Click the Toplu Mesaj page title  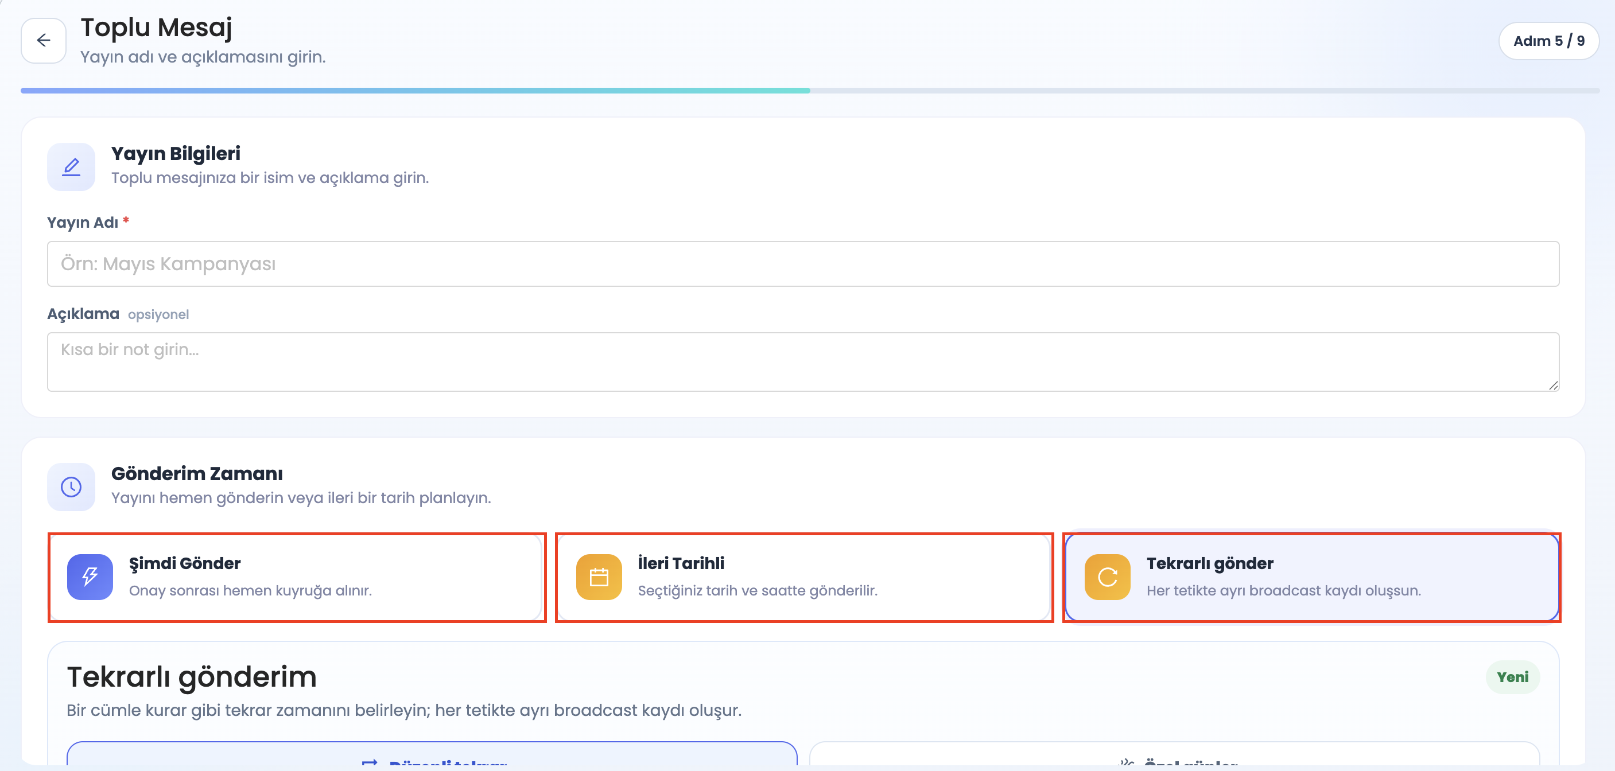click(156, 28)
